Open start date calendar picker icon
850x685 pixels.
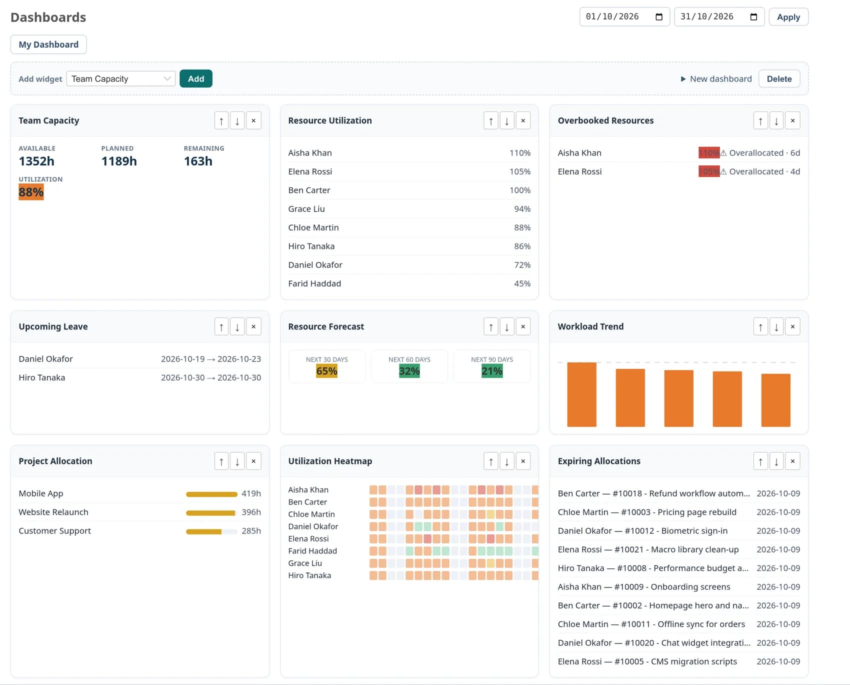click(x=659, y=17)
